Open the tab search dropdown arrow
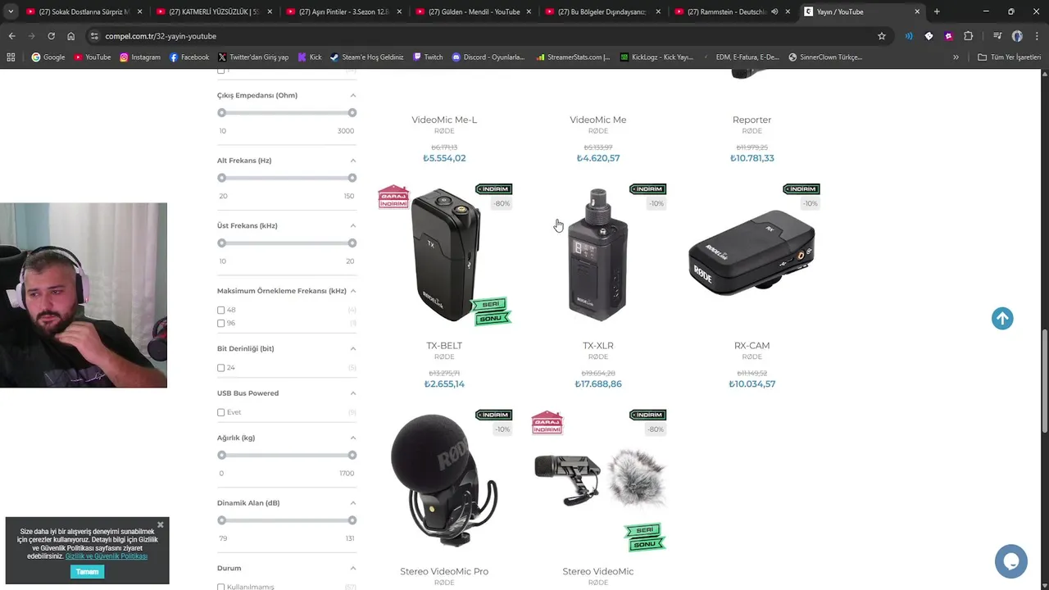 click(x=11, y=11)
